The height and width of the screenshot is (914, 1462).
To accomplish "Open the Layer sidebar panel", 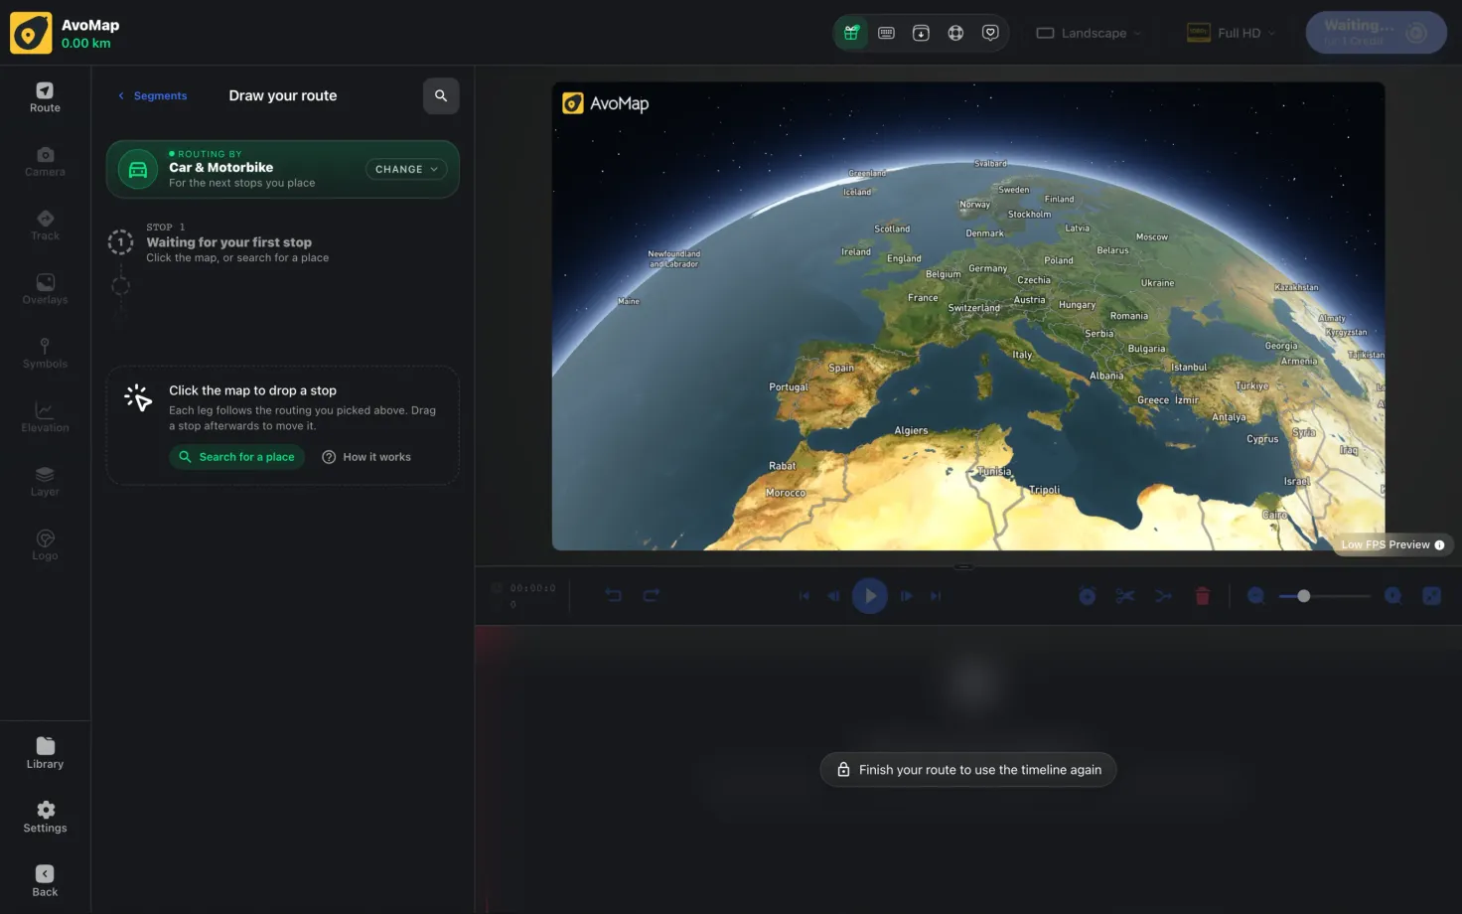I will (x=45, y=482).
